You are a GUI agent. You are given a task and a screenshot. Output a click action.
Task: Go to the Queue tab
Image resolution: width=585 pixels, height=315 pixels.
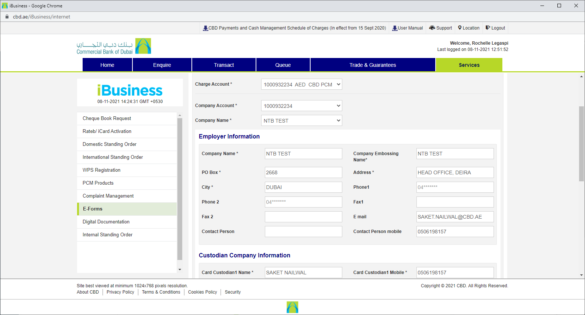(283, 65)
